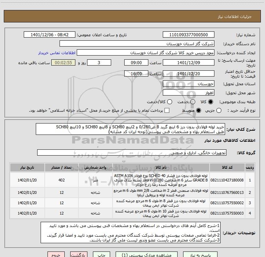Click the تاریخ نیاز column header
Screen dimensions: 265x257
tap(27, 168)
